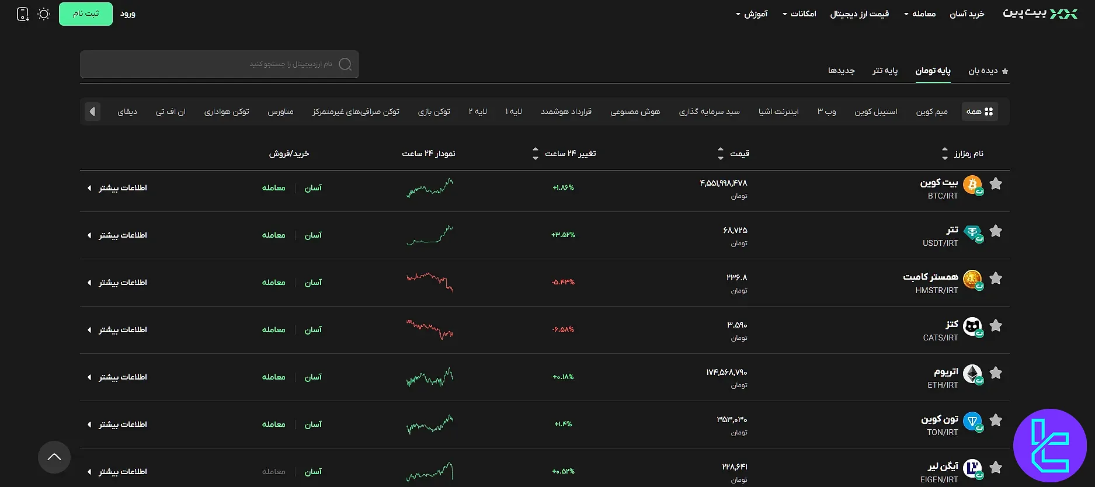
Task: Open the امکانات dropdown menu
Action: tap(799, 14)
